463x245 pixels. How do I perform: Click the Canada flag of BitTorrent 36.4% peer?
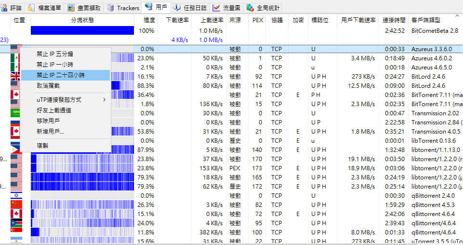point(15,95)
